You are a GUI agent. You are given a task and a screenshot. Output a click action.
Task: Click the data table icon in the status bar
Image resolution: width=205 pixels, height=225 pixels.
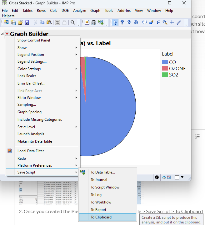pyautogui.click(x=169, y=178)
